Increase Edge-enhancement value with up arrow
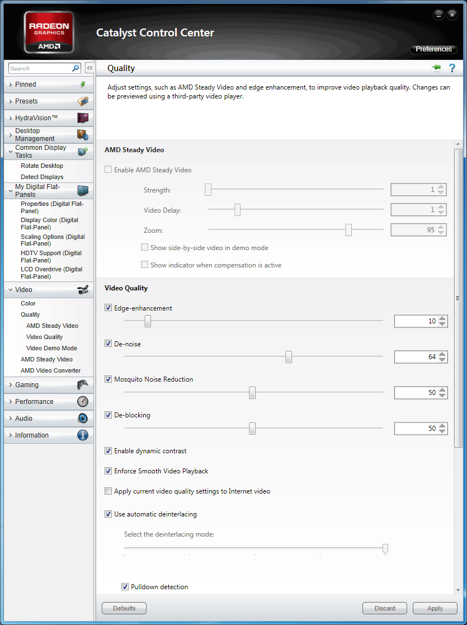Screen dimensions: 467x625 click(442, 318)
